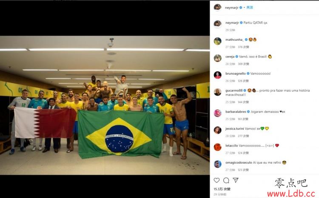Viewport: 319px width, 198px height.
Task: Click brunoagnello profile avatar
Action: [x=217, y=75]
